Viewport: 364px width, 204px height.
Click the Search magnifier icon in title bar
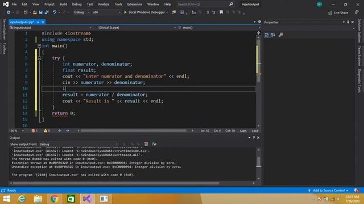click(231, 4)
